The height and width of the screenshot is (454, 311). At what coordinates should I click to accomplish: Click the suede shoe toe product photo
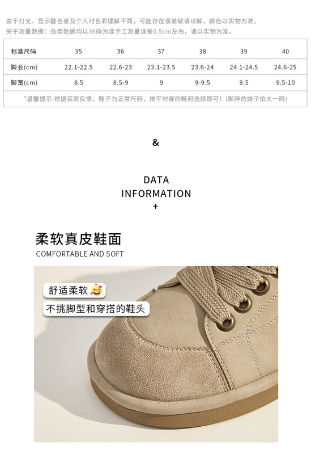156,354
